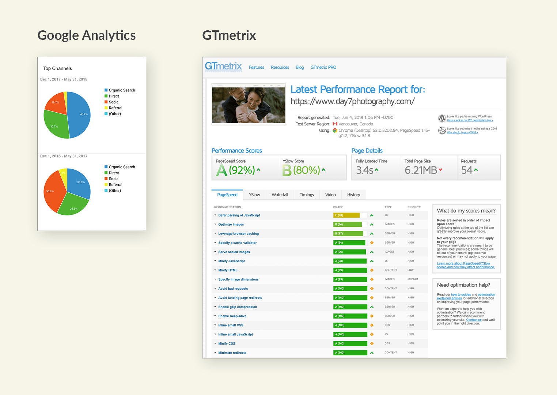Screen dimensions: 557x395
Task: Open Resources in GTmetrix navigation
Action: [280, 67]
